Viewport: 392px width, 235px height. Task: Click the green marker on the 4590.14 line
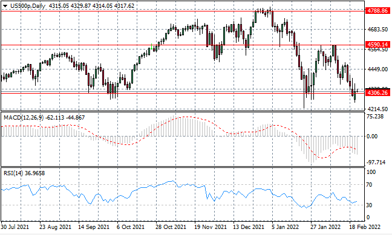pos(151,47)
